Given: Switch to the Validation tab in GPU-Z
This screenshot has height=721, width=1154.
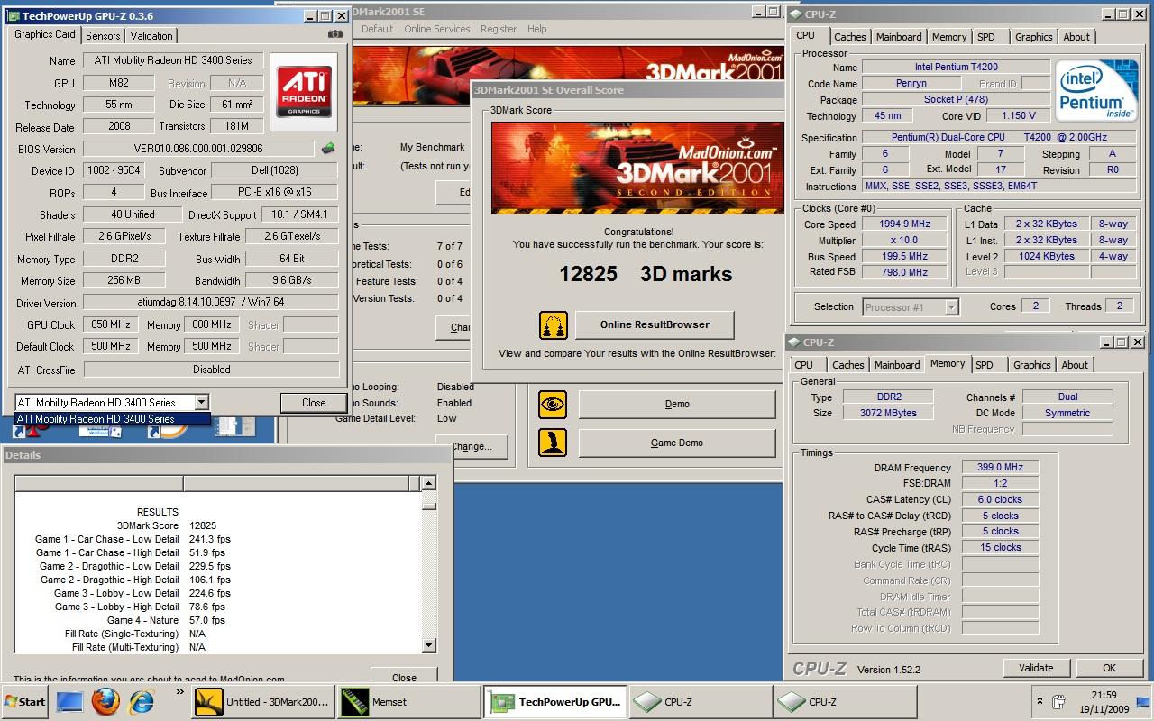Looking at the screenshot, I should 151,35.
